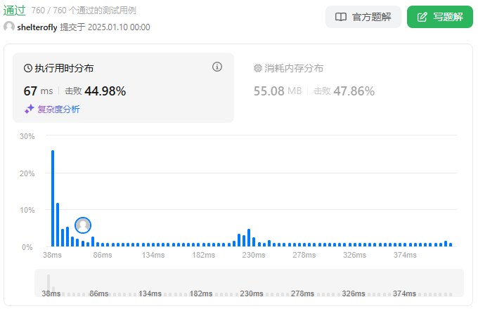This screenshot has height=311, width=478.
Task: Open the 复杂度分析 link
Action: pos(58,109)
